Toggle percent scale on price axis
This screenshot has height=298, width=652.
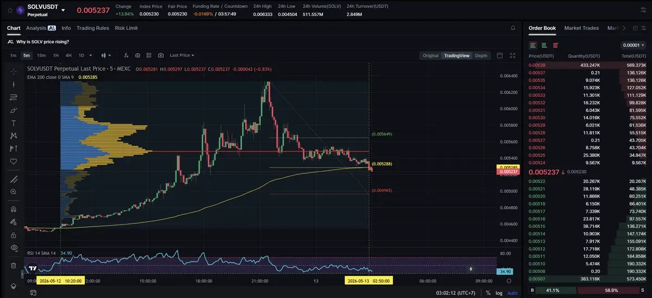click(x=488, y=293)
